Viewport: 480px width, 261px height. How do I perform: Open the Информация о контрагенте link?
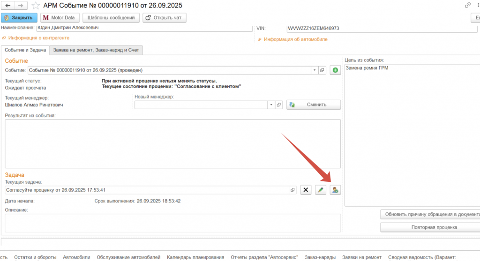pos(38,37)
